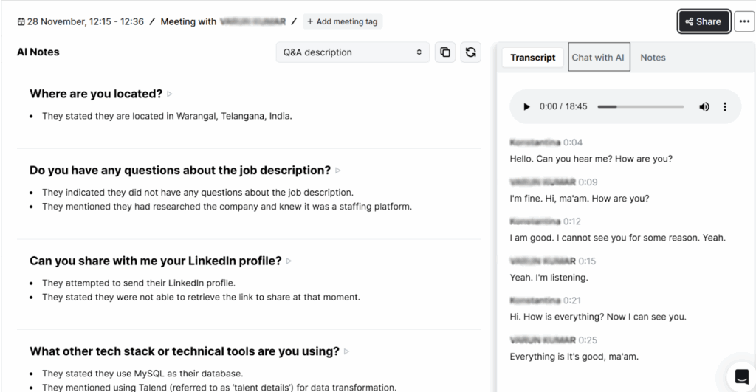Screen dimensions: 756x392
Task: Click arrow beside tech stack question
Action: pos(347,351)
